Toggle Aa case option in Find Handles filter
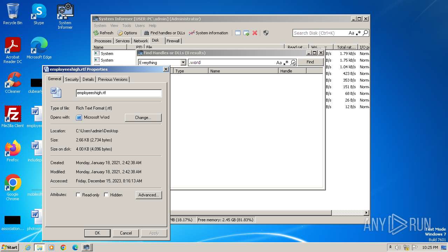448x252 pixels. pos(279,63)
